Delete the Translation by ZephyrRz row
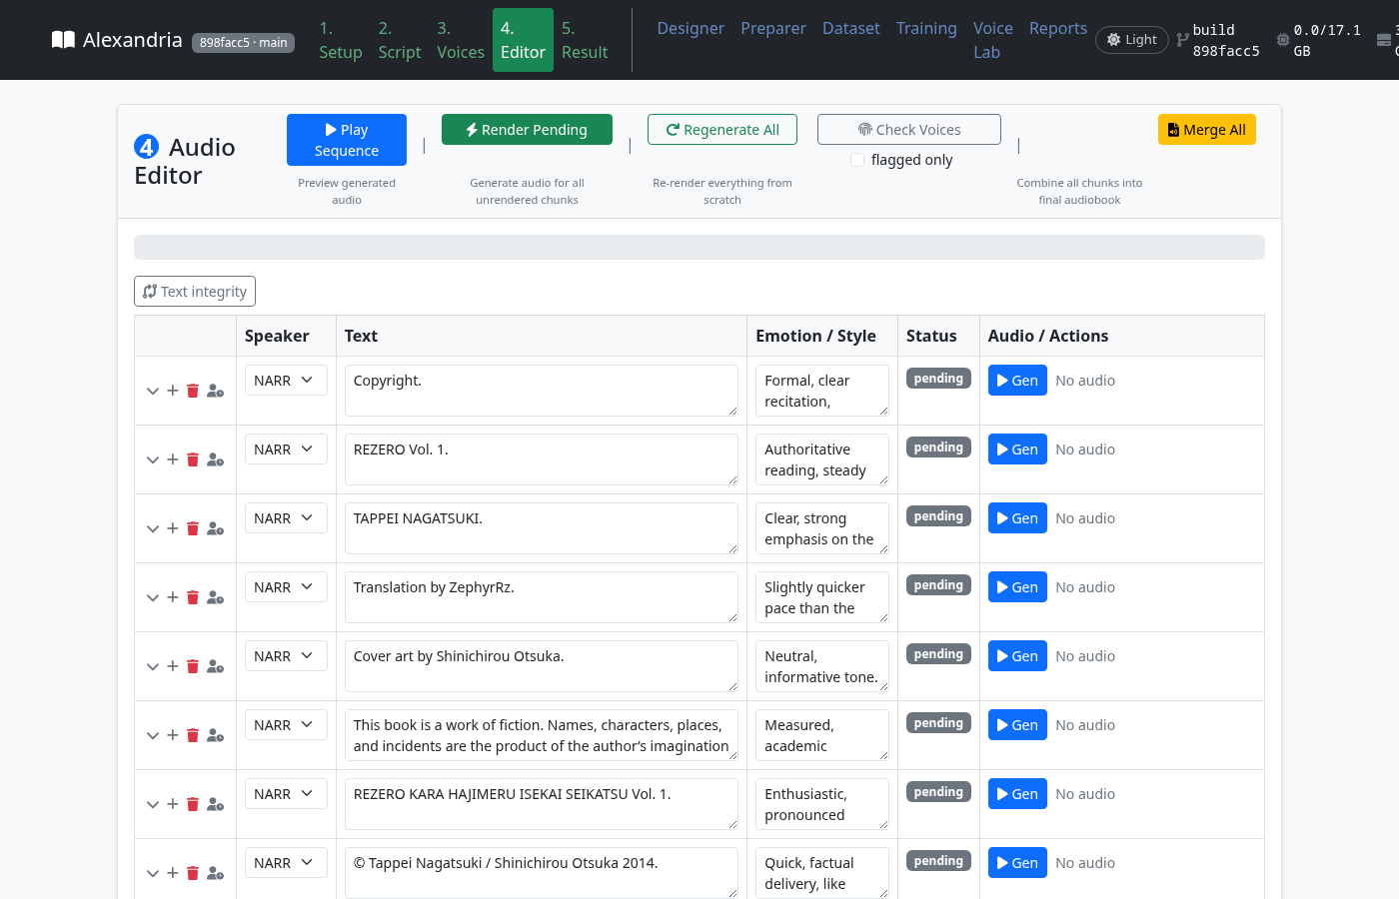Image resolution: width=1399 pixels, height=899 pixels. pyautogui.click(x=193, y=597)
